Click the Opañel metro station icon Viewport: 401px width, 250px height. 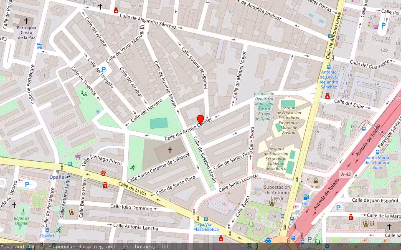pyautogui.click(x=58, y=172)
